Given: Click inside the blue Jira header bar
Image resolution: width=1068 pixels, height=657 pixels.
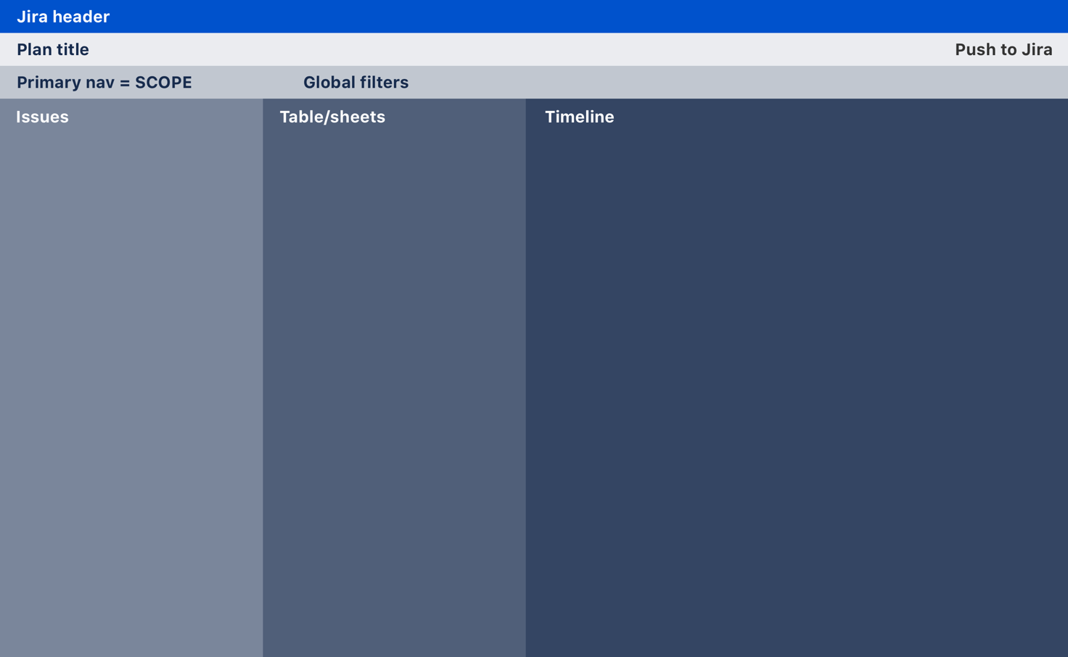Looking at the screenshot, I should tap(508, 16).
